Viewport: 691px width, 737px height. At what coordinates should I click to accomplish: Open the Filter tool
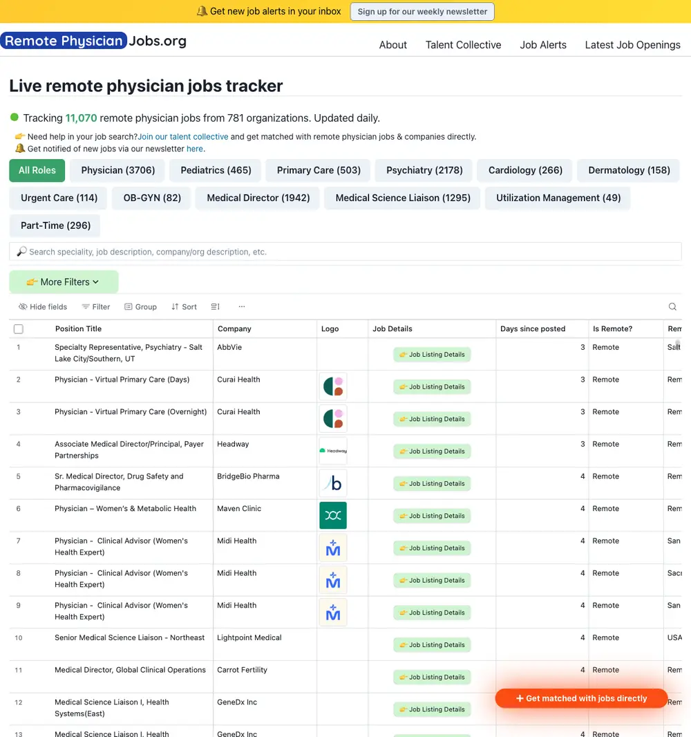click(96, 306)
